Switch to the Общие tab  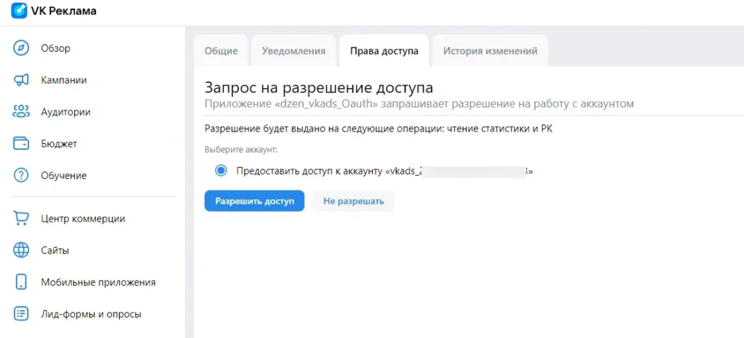tap(221, 51)
